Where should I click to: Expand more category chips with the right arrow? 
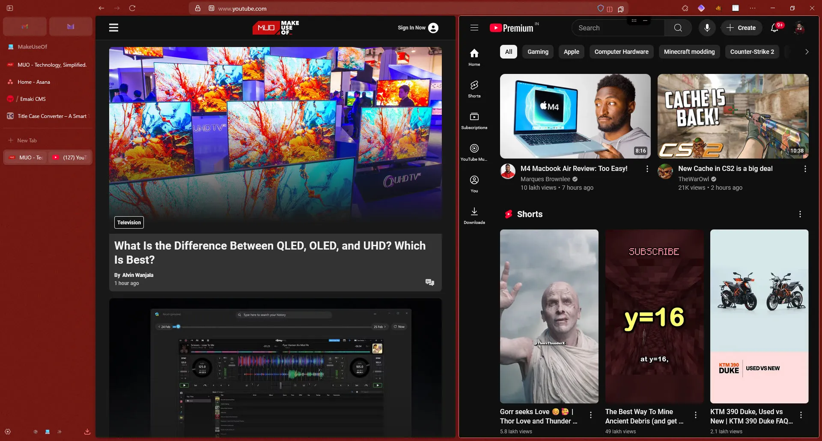click(x=807, y=52)
